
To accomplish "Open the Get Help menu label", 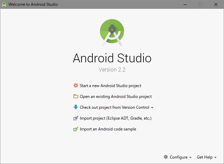I will (x=205, y=157).
